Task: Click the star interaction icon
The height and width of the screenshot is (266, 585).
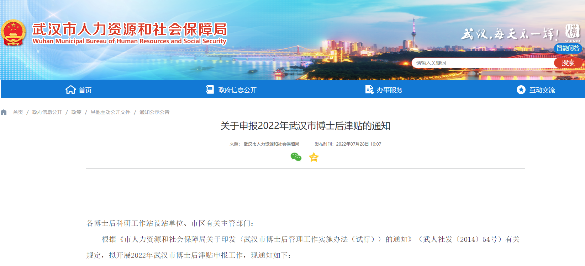Action: [521, 89]
